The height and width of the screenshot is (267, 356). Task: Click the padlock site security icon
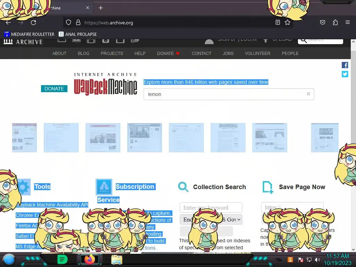(78, 23)
